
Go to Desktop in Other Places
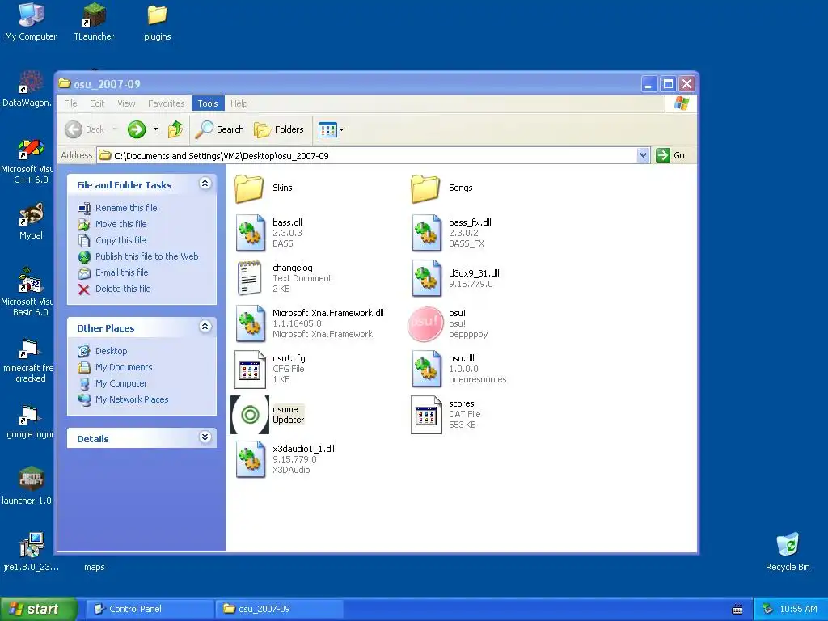111,351
